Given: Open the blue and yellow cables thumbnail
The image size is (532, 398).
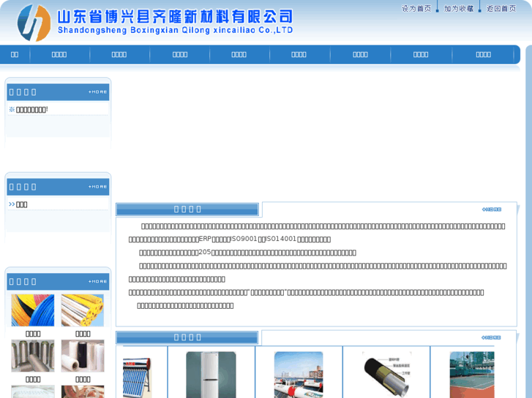Looking at the screenshot, I should (33, 310).
